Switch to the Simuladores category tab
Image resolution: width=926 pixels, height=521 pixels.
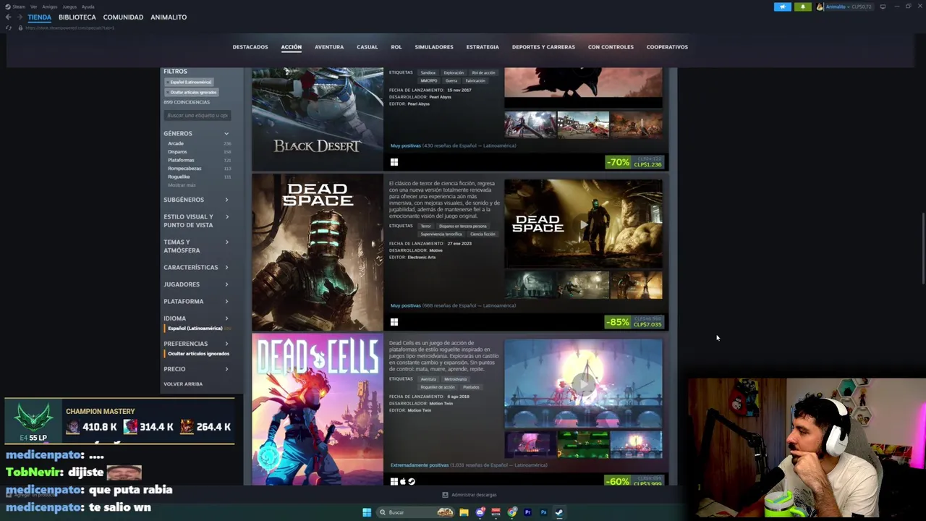434,47
